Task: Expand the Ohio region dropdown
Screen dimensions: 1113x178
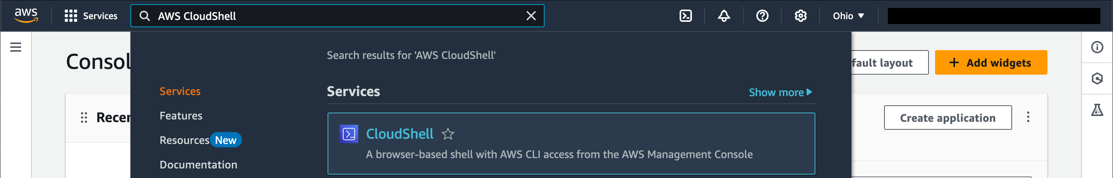Action: coord(848,16)
